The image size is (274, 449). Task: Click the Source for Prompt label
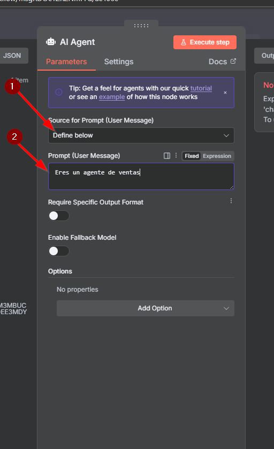pos(101,120)
